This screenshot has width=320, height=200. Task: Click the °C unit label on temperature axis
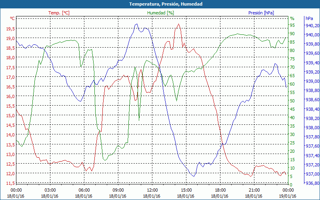[x=12, y=18]
